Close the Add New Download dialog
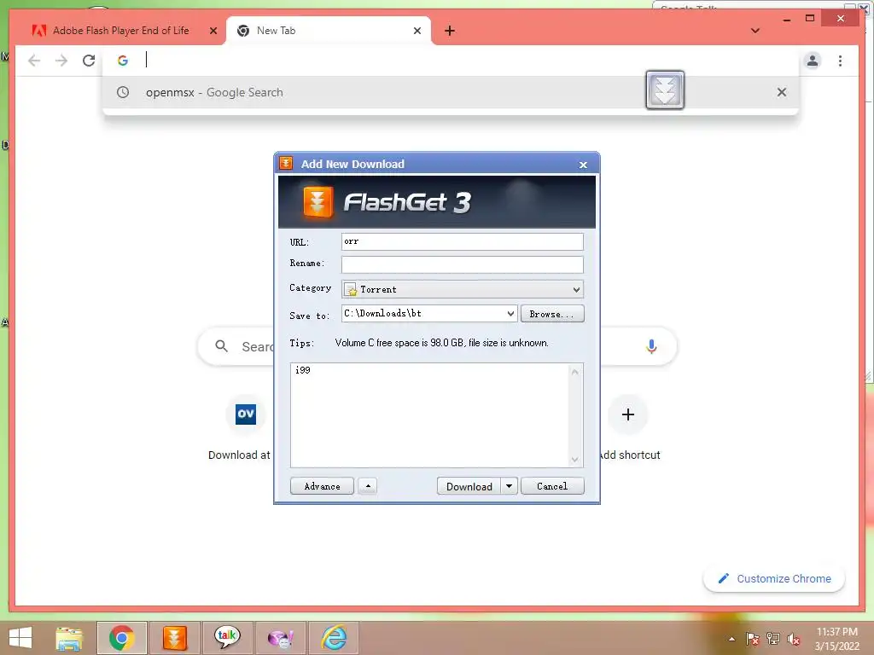The image size is (874, 655). click(583, 165)
